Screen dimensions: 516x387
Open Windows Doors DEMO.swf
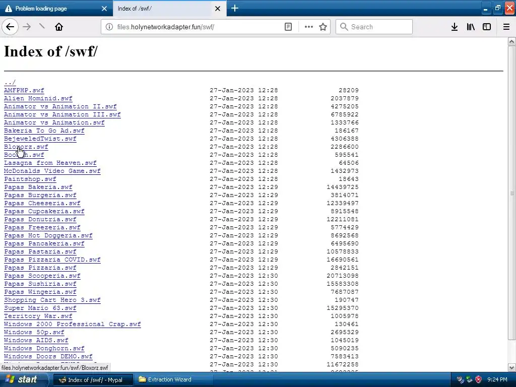[48, 356]
